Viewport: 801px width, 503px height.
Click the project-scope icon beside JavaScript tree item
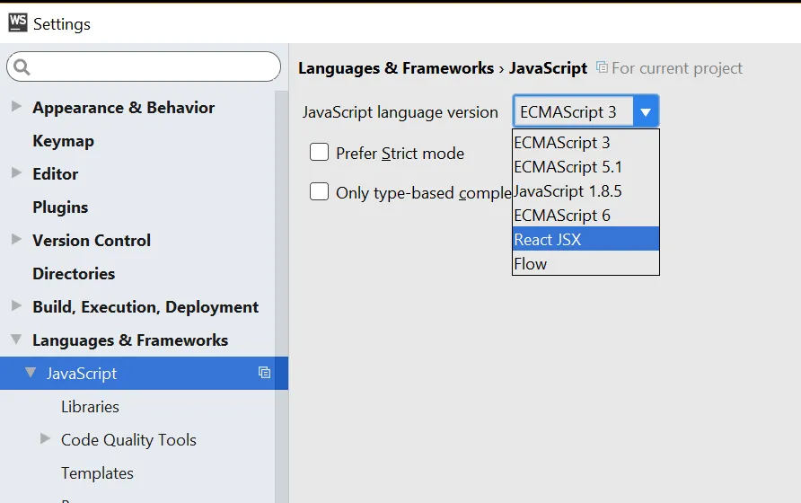click(x=264, y=373)
